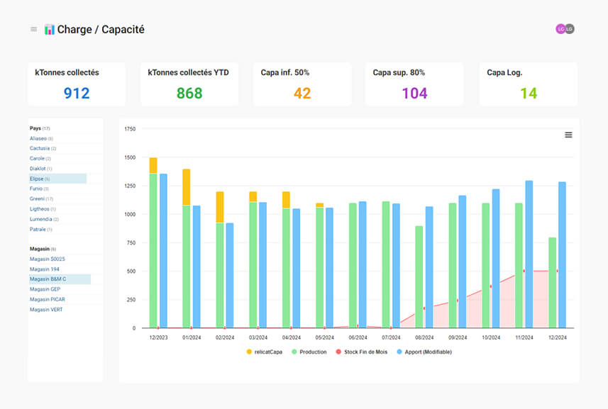Image resolution: width=608 pixels, height=409 pixels.
Task: Filter by Greeni country
Action: 38,199
